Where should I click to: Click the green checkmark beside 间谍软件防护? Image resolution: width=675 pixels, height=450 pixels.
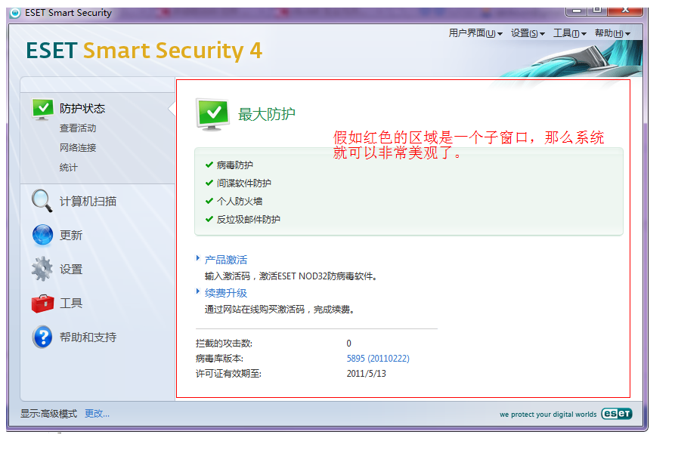pyautogui.click(x=209, y=183)
